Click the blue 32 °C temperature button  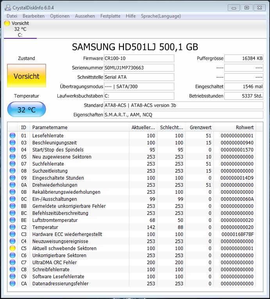(27, 109)
